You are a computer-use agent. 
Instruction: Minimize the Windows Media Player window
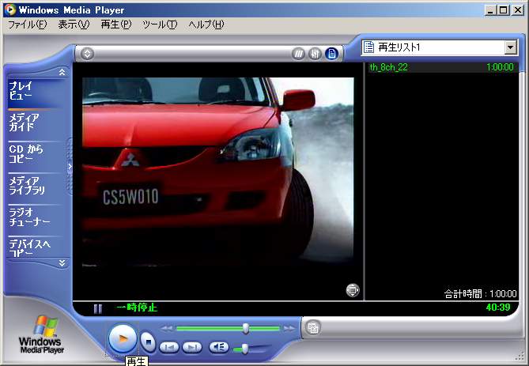tap(490, 10)
